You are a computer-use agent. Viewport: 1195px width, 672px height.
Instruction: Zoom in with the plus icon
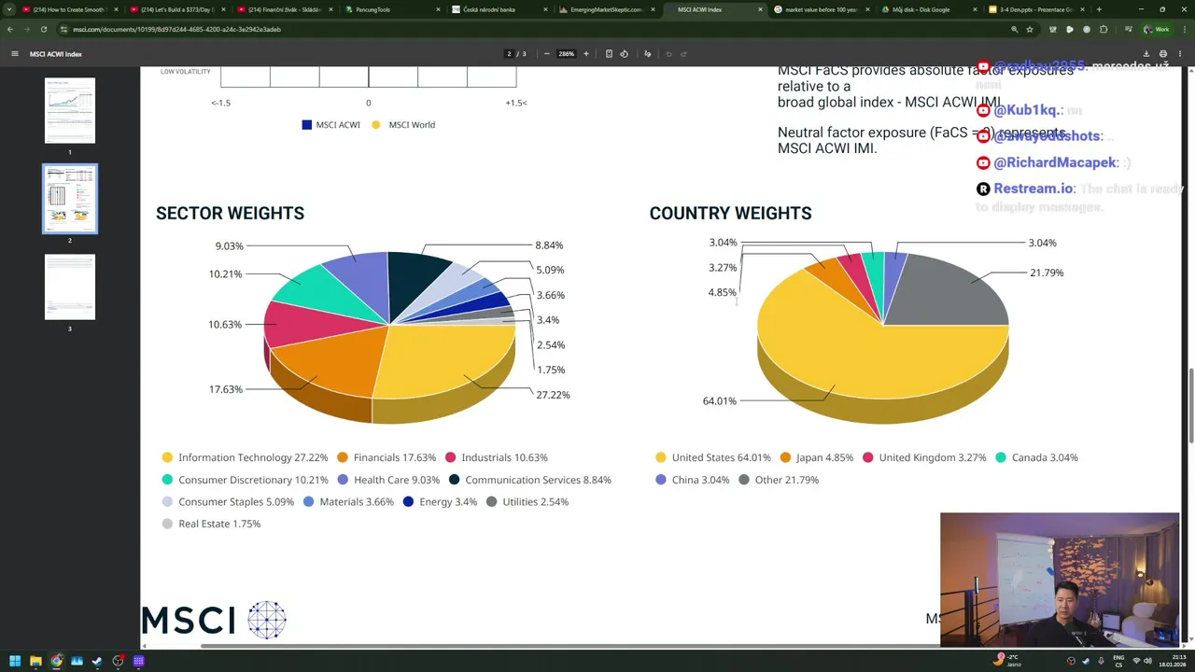(585, 54)
